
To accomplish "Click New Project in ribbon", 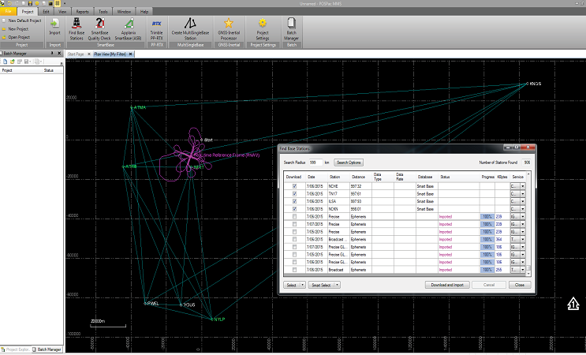I will click(x=16, y=28).
